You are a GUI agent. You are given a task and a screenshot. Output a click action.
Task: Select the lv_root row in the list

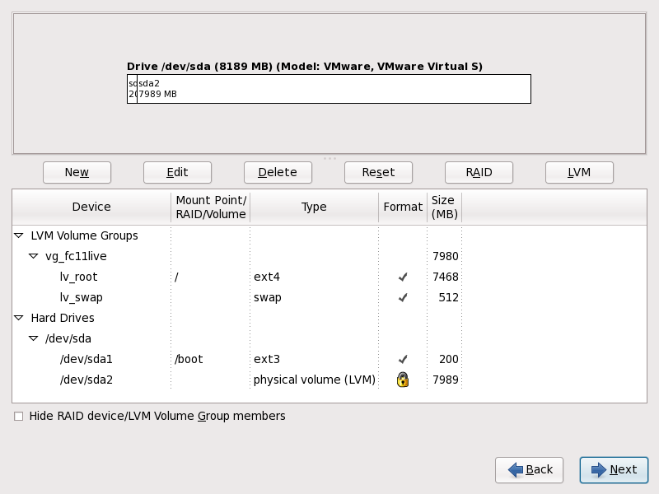(x=82, y=277)
